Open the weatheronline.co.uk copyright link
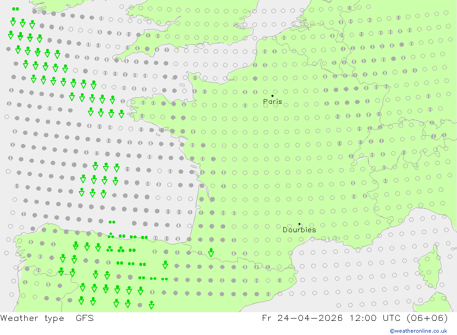 (x=419, y=331)
